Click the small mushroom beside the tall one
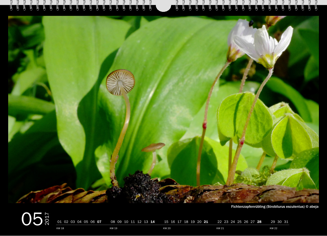The width and height of the screenshot is (327, 236). click(153, 147)
